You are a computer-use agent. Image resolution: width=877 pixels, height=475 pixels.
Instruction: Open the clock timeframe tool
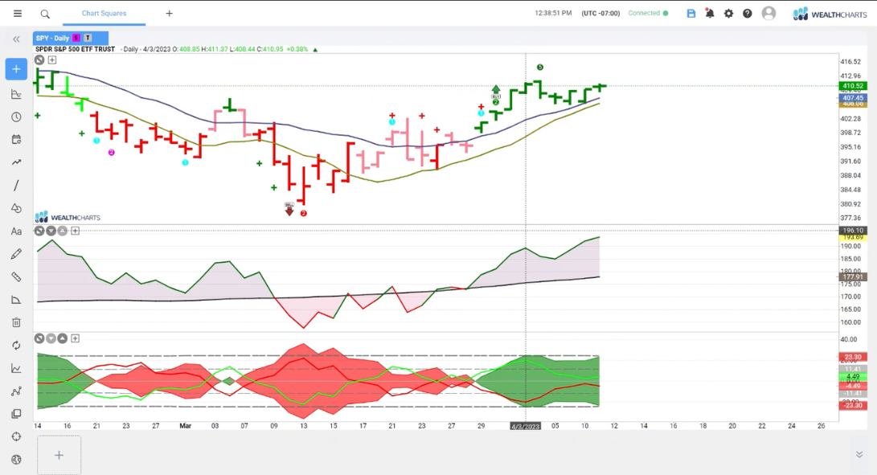point(16,117)
